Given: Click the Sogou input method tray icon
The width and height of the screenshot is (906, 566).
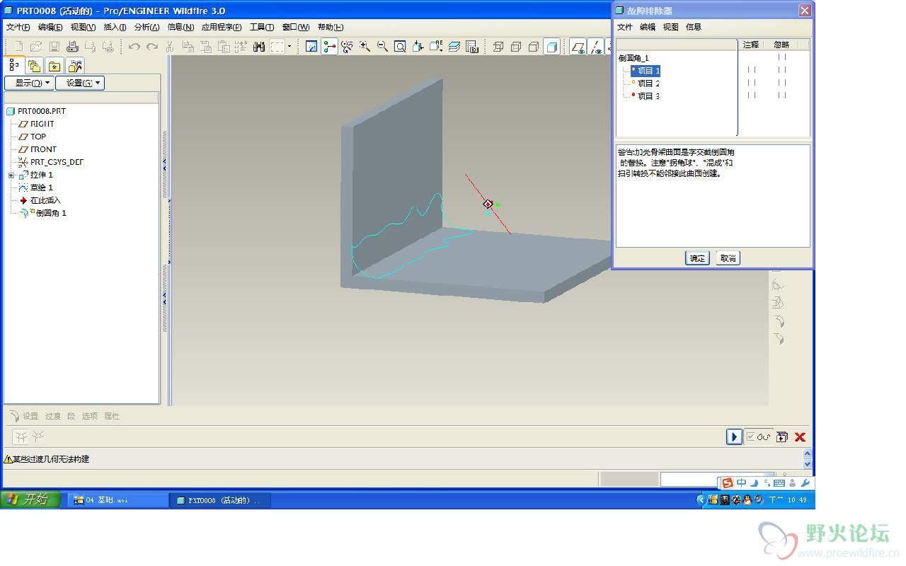Looking at the screenshot, I should pyautogui.click(x=727, y=483).
